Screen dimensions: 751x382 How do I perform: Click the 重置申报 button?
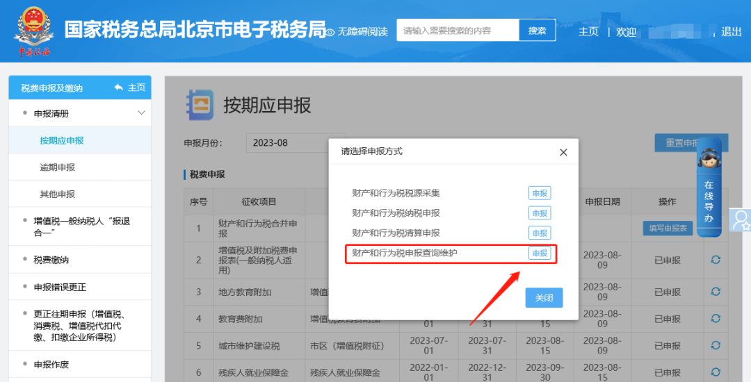692,143
